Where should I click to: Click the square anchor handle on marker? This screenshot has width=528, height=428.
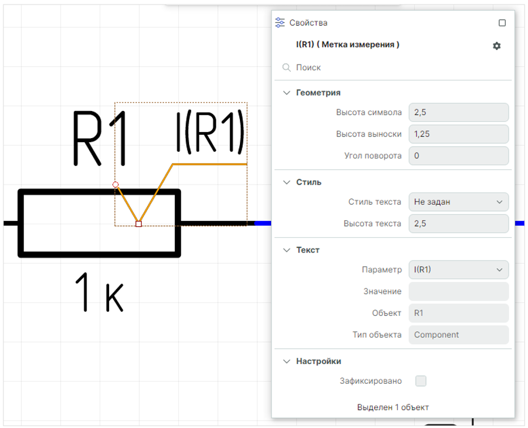(x=139, y=224)
